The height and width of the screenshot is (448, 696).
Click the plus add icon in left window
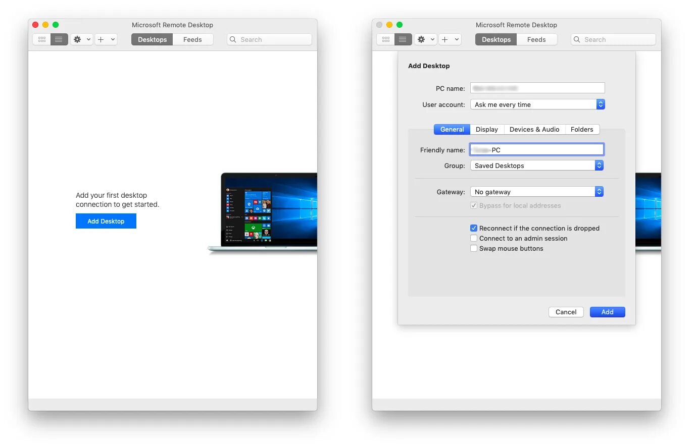click(101, 39)
